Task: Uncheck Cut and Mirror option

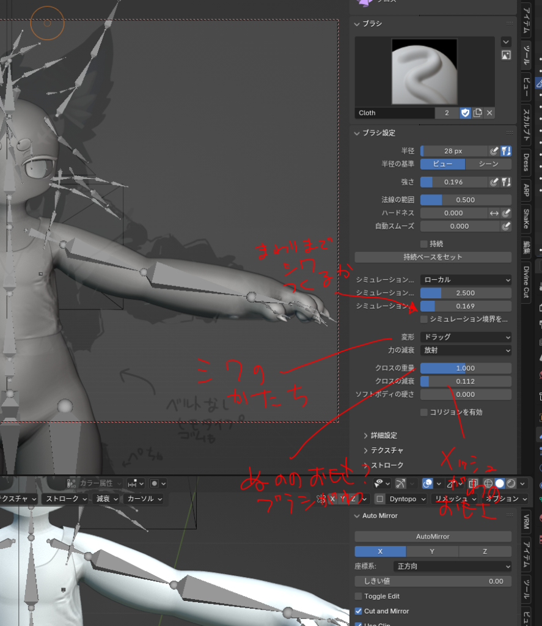Action: click(359, 611)
